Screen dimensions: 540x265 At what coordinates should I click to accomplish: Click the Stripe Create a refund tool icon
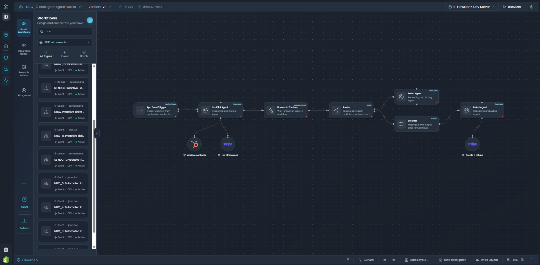click(x=472, y=144)
